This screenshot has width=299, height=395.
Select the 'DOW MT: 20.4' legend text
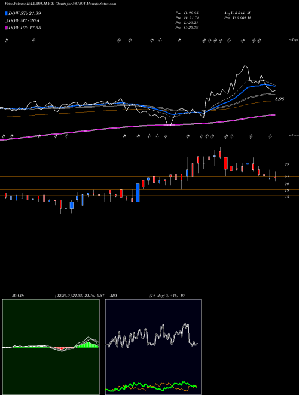[24, 21]
